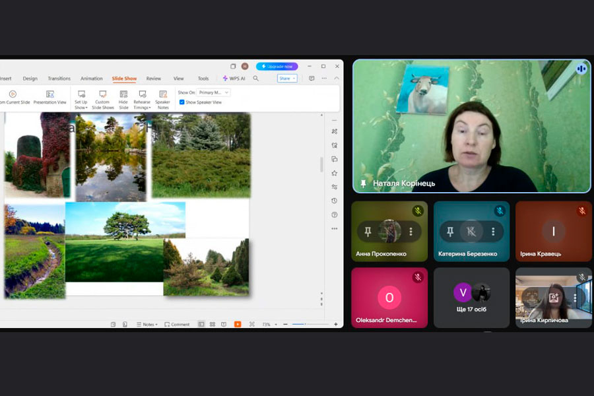This screenshot has width=594, height=396.
Task: Click the window-stack icon next to avatar
Action: pos(233,66)
